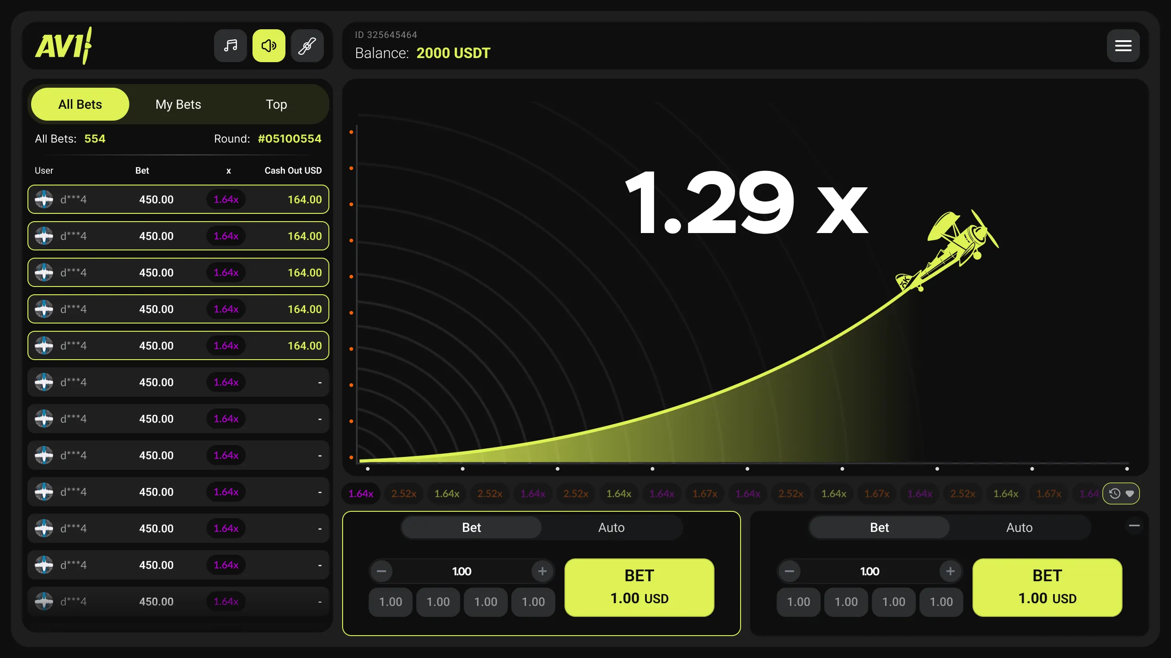Click the Cash Out USD column header

tap(293, 170)
